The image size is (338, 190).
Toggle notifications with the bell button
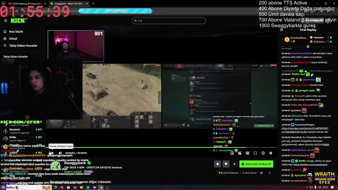pos(218,164)
